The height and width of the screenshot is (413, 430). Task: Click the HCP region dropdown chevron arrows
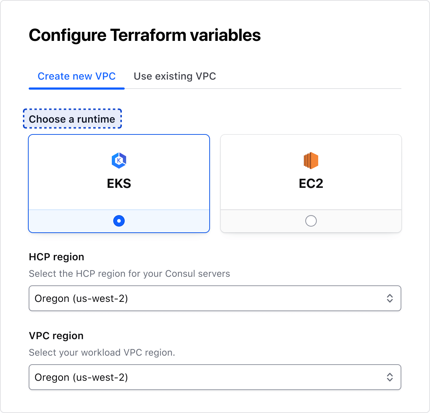(x=390, y=298)
